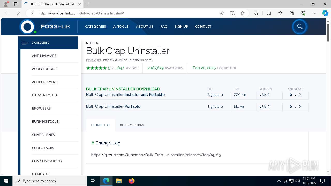The width and height of the screenshot is (331, 186).
Task: Open Read aloud in the address bar
Action: 222,13
